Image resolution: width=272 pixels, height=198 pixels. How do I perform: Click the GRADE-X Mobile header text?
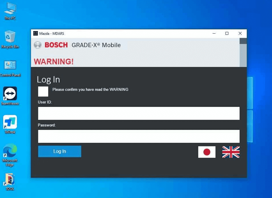(x=96, y=45)
